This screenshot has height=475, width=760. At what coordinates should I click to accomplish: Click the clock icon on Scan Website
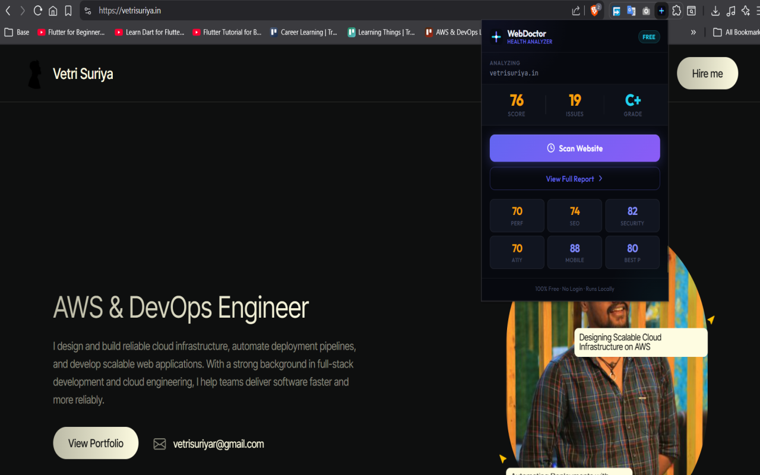point(551,148)
